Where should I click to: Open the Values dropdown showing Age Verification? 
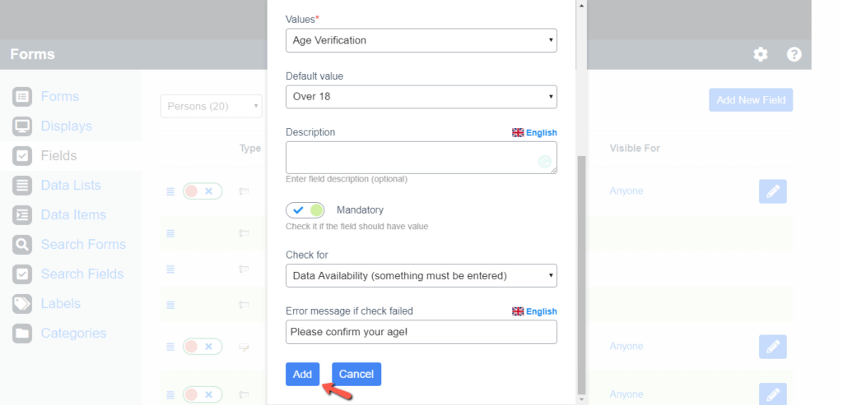(421, 40)
